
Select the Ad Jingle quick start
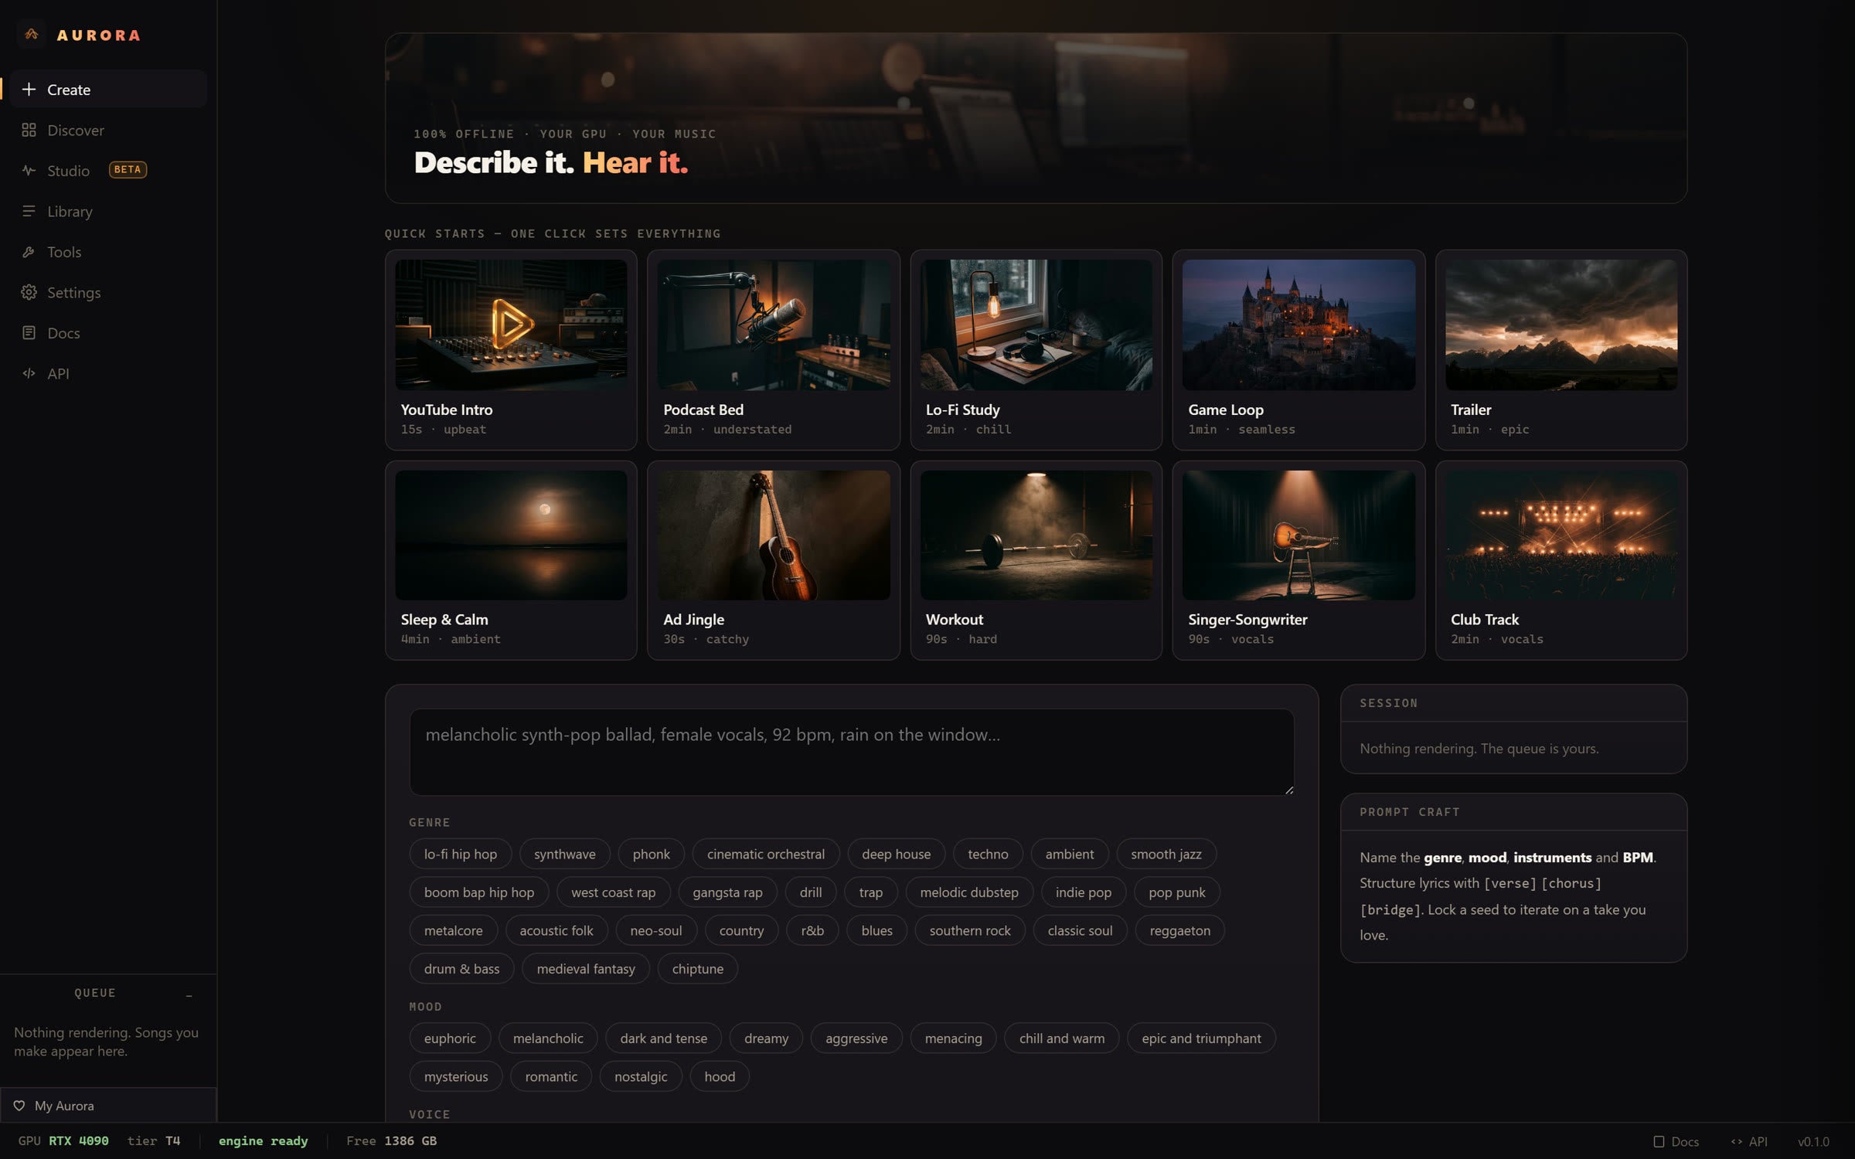(774, 560)
